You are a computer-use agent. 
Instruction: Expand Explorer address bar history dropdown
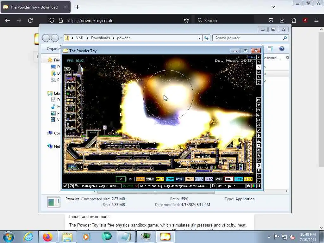[x=199, y=38]
